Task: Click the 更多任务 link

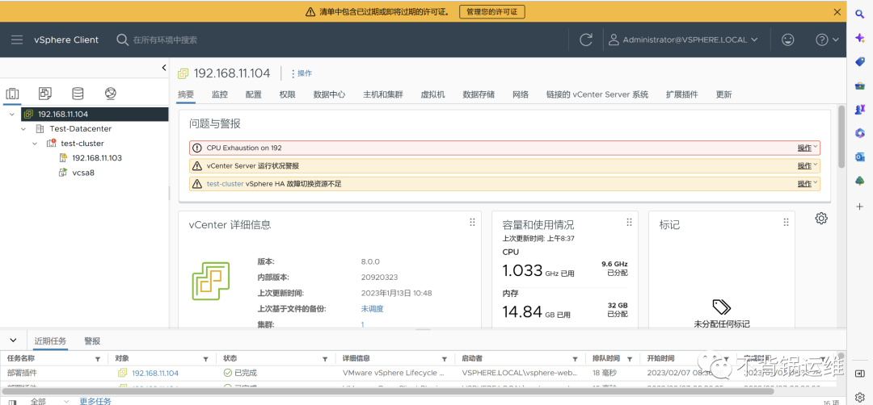Action: [x=95, y=401]
